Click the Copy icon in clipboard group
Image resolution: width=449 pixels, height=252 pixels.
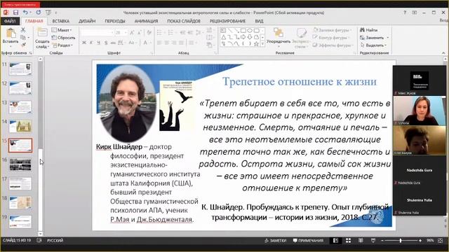point(23,37)
